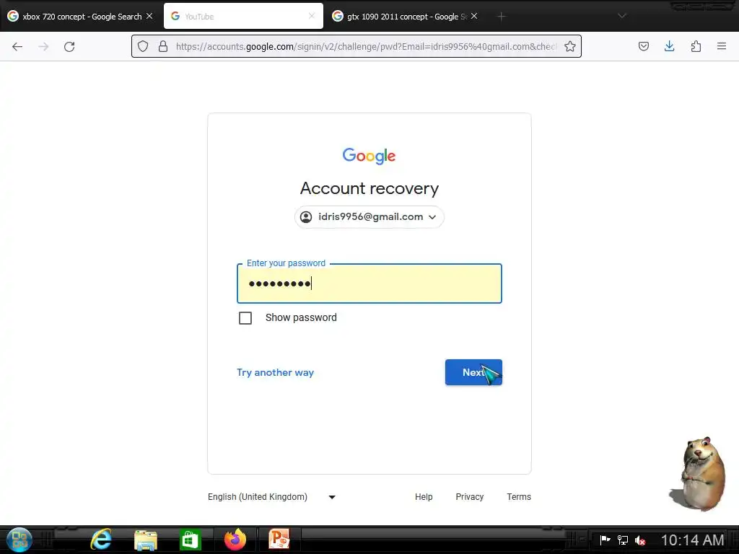This screenshot has width=739, height=554.
Task: Open the English (United Kingdom) language dropdown
Action: point(272,496)
